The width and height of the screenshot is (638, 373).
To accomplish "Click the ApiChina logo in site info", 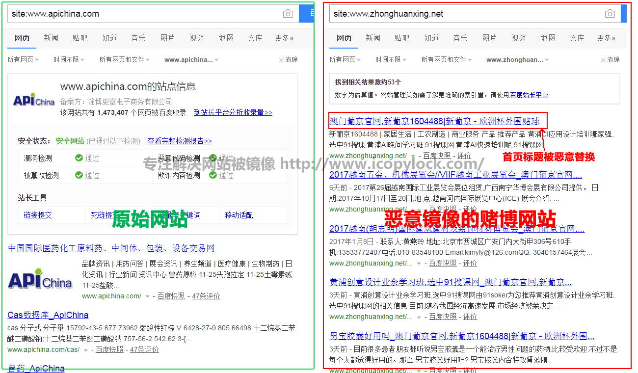I will coord(34,100).
